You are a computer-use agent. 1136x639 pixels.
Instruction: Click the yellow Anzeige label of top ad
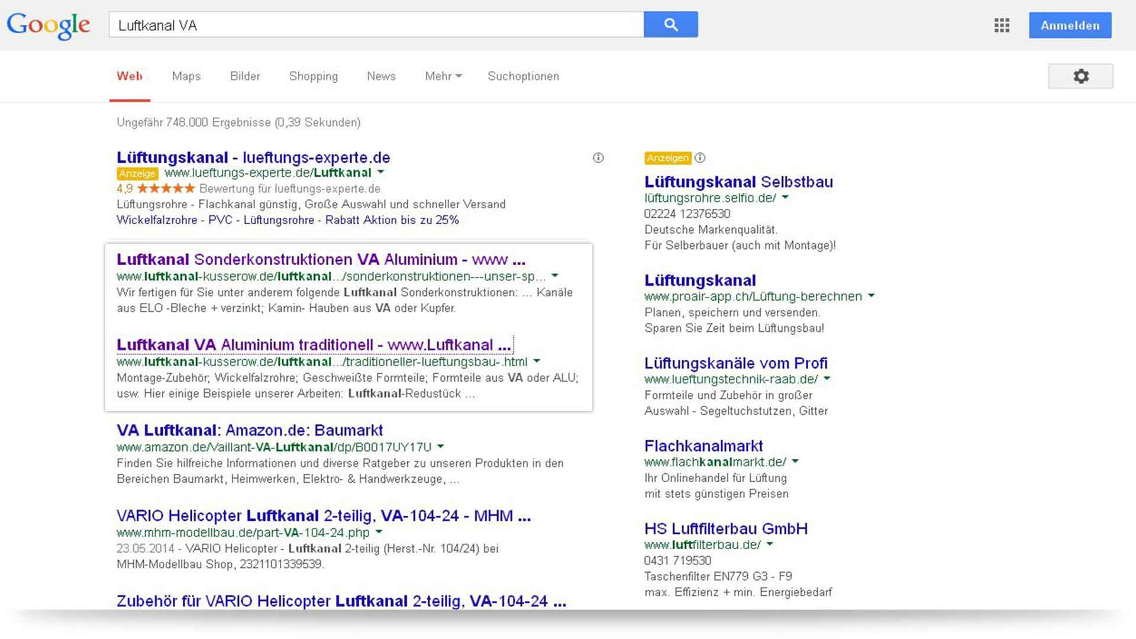pos(137,173)
